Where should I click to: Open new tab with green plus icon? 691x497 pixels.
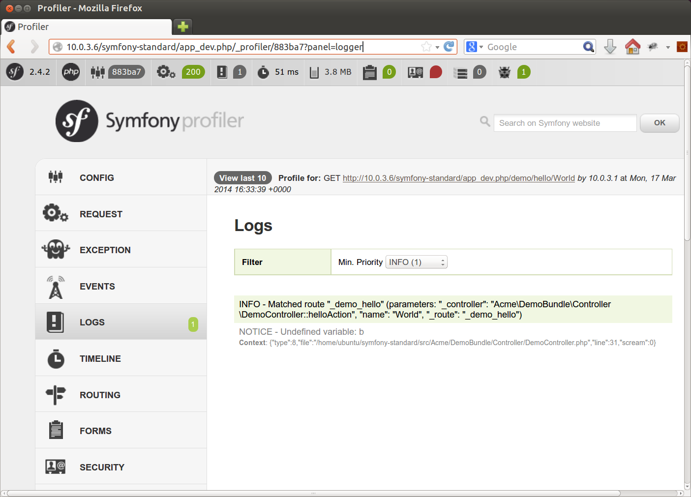coord(183,27)
